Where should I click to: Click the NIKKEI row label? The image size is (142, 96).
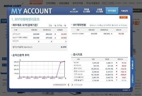pos(78,74)
